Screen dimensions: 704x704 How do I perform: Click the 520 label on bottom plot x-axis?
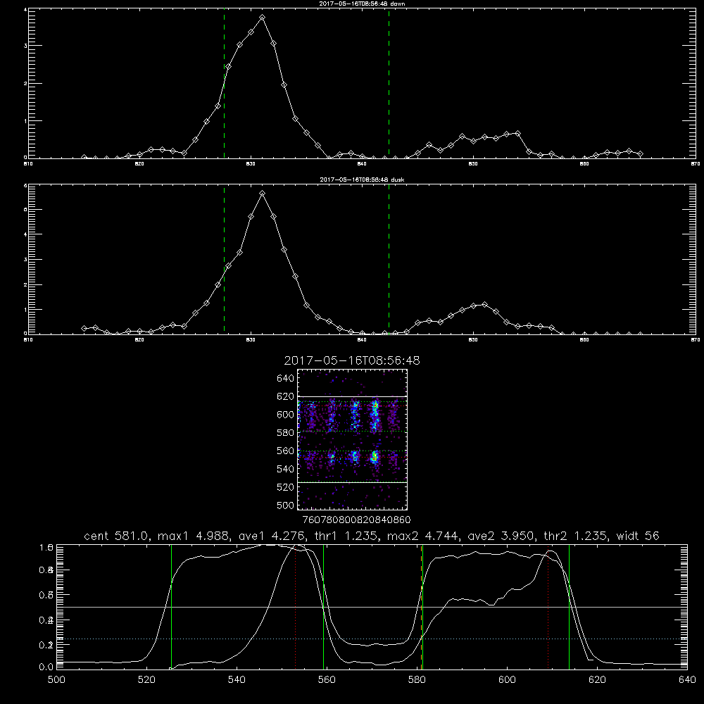(146, 680)
